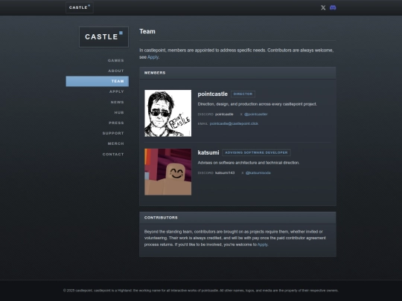Click 'Advises on software architecture' description
The image size is (402, 301).
249,163
